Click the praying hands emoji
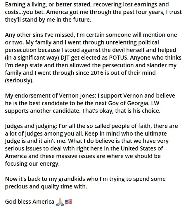The image size is (187, 206). pos(60,202)
